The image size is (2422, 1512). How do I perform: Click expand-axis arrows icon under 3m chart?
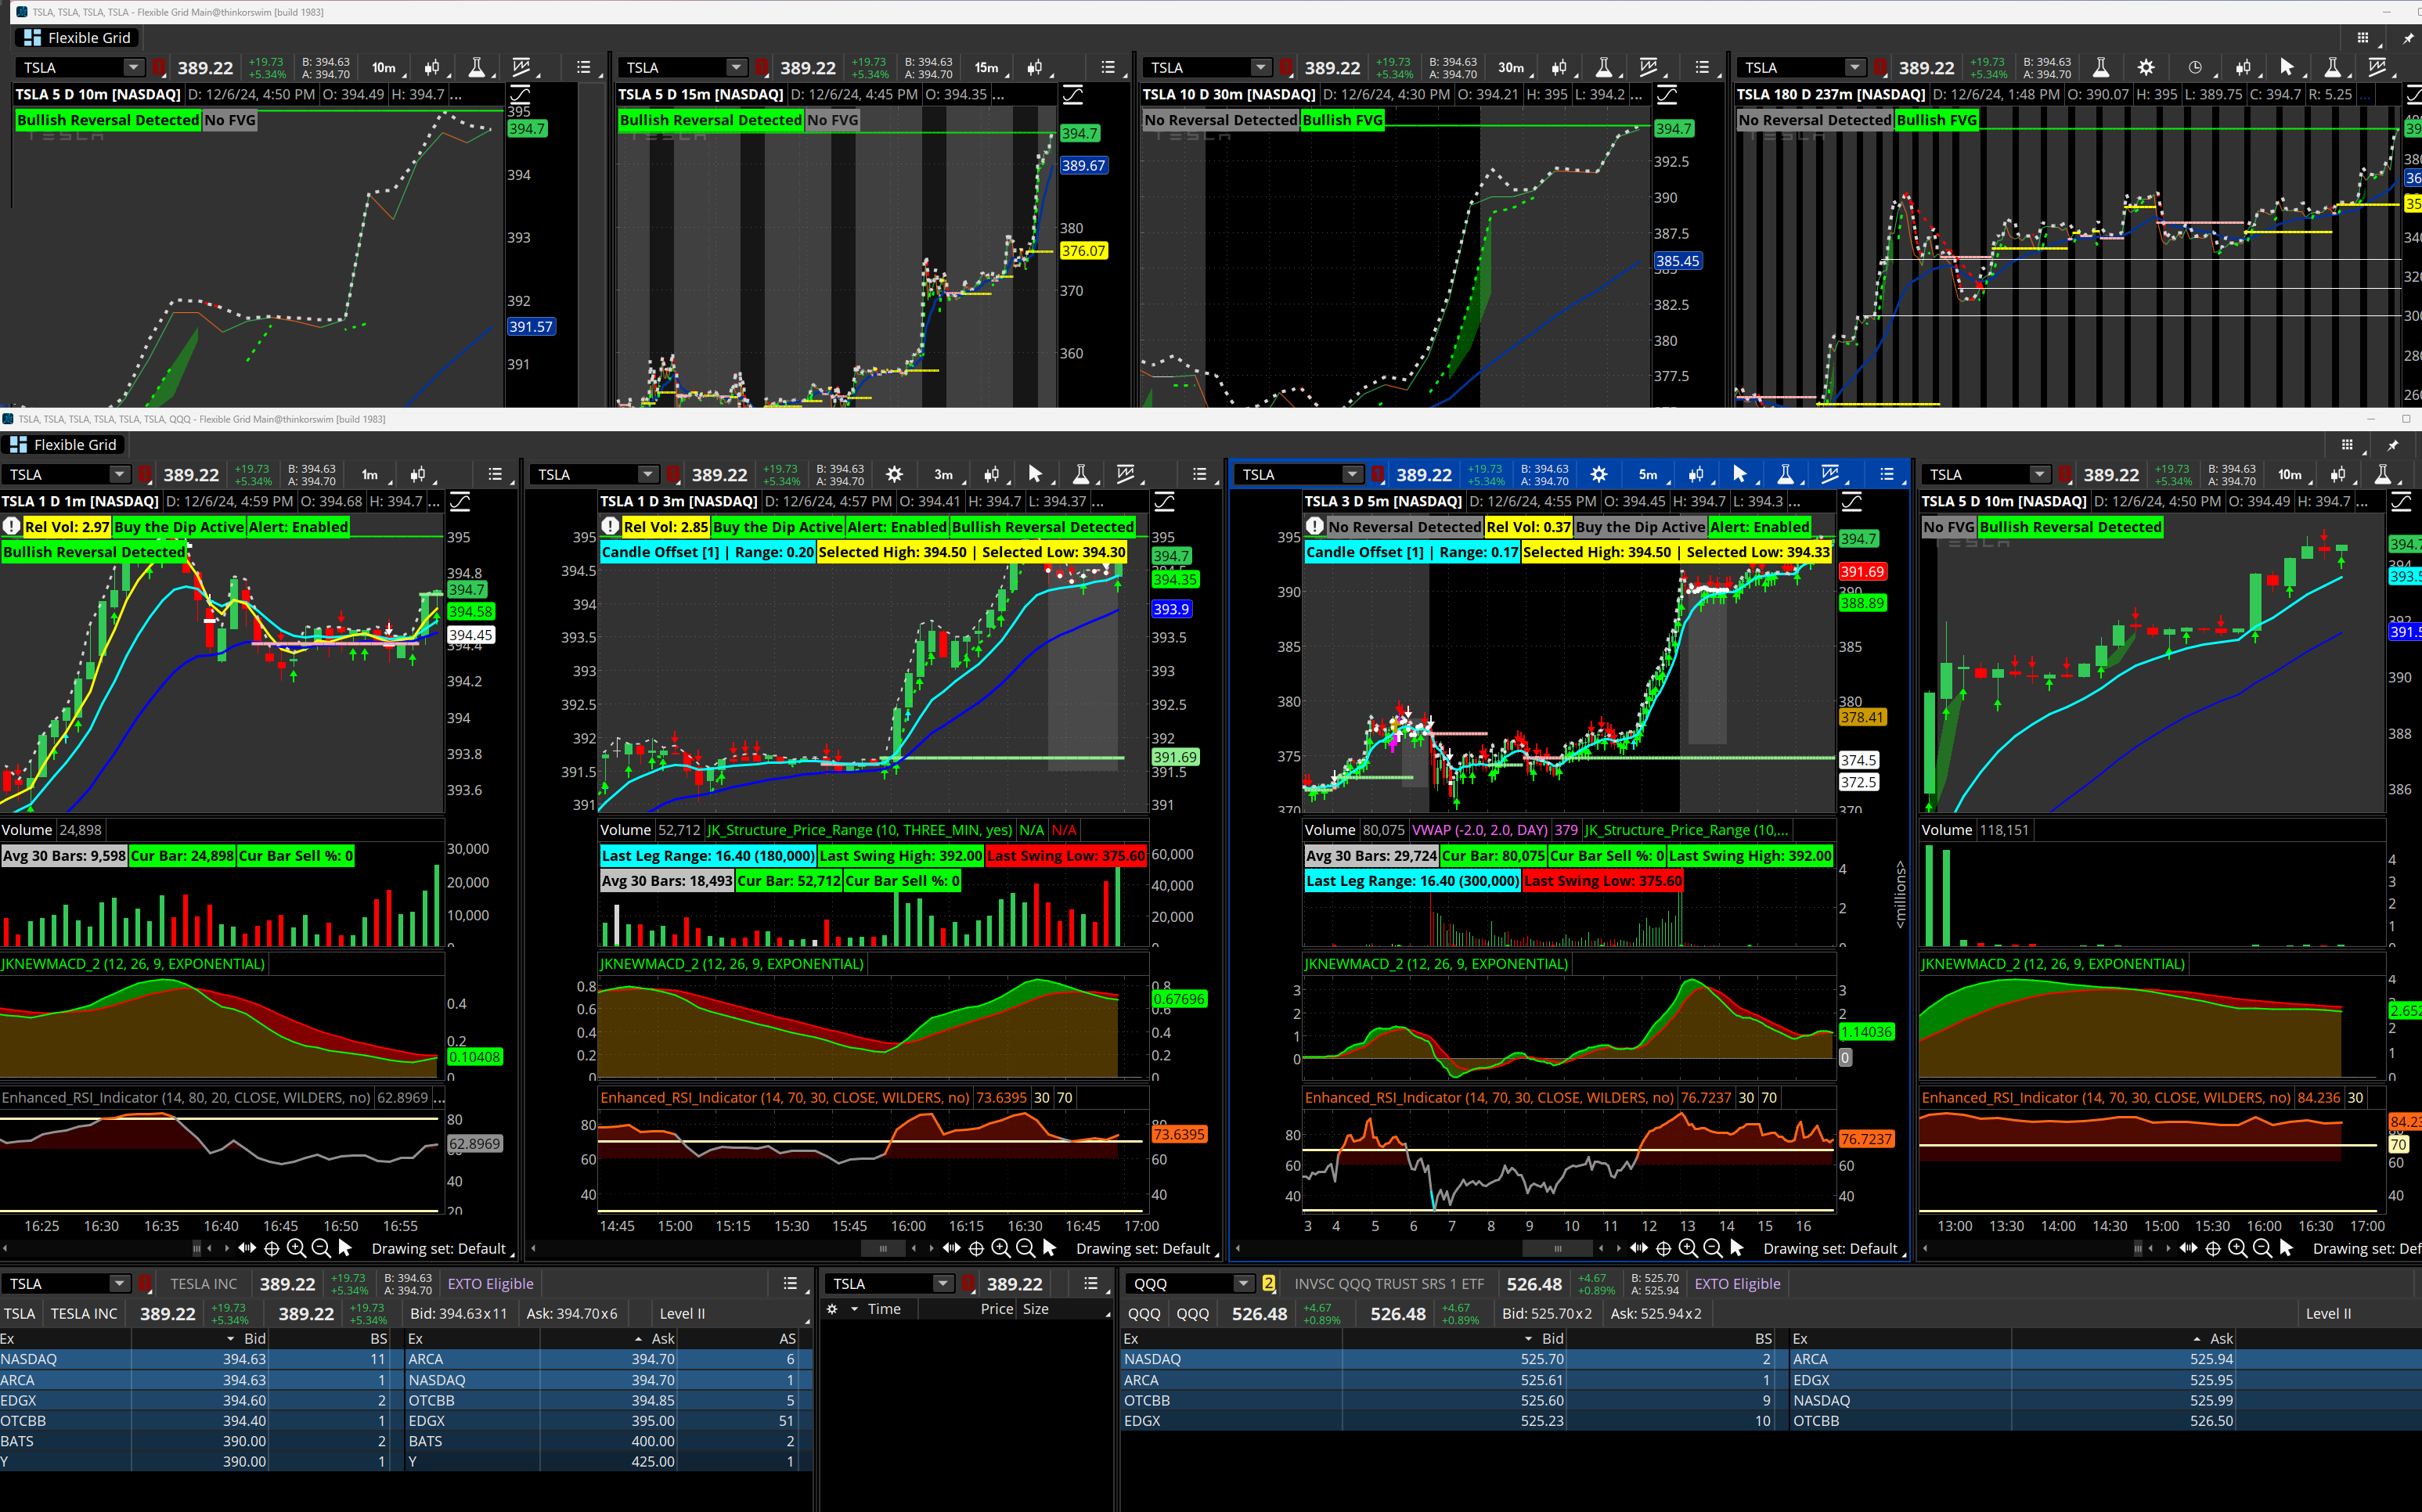(x=951, y=1248)
